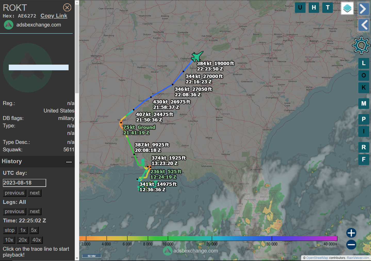
Task: Toggle the P map button
Action: pyautogui.click(x=364, y=119)
